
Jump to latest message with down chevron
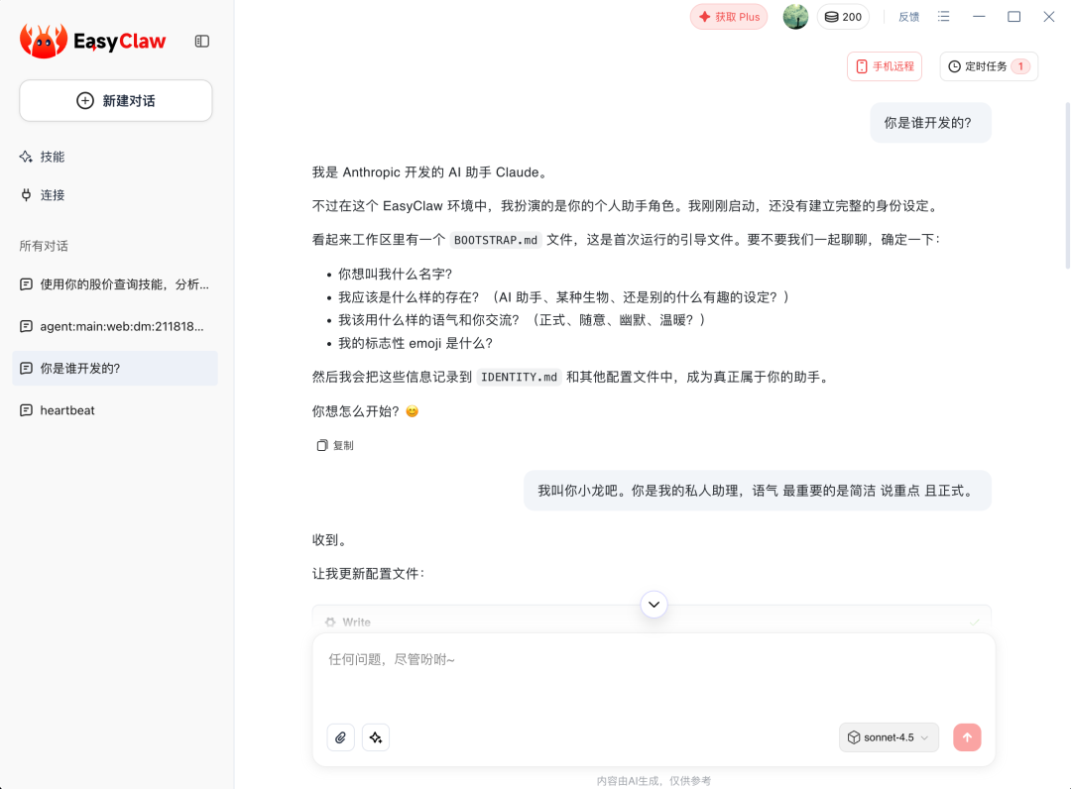654,604
